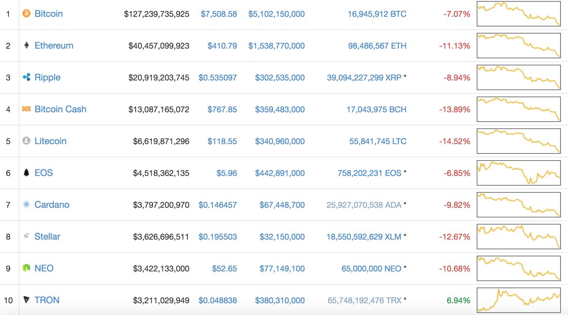
Task: Click EOS price $5.96
Action: [227, 173]
